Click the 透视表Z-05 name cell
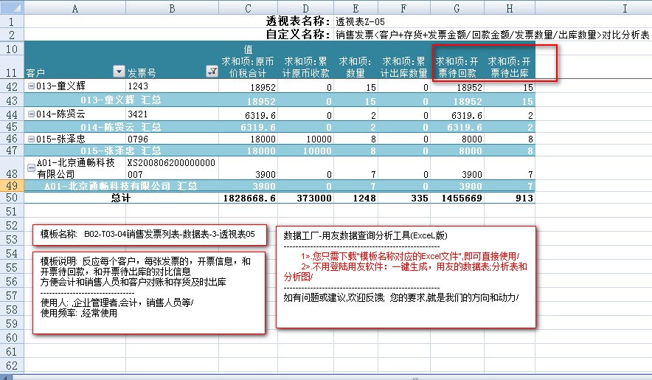The height and width of the screenshot is (380, 652). coord(360,21)
